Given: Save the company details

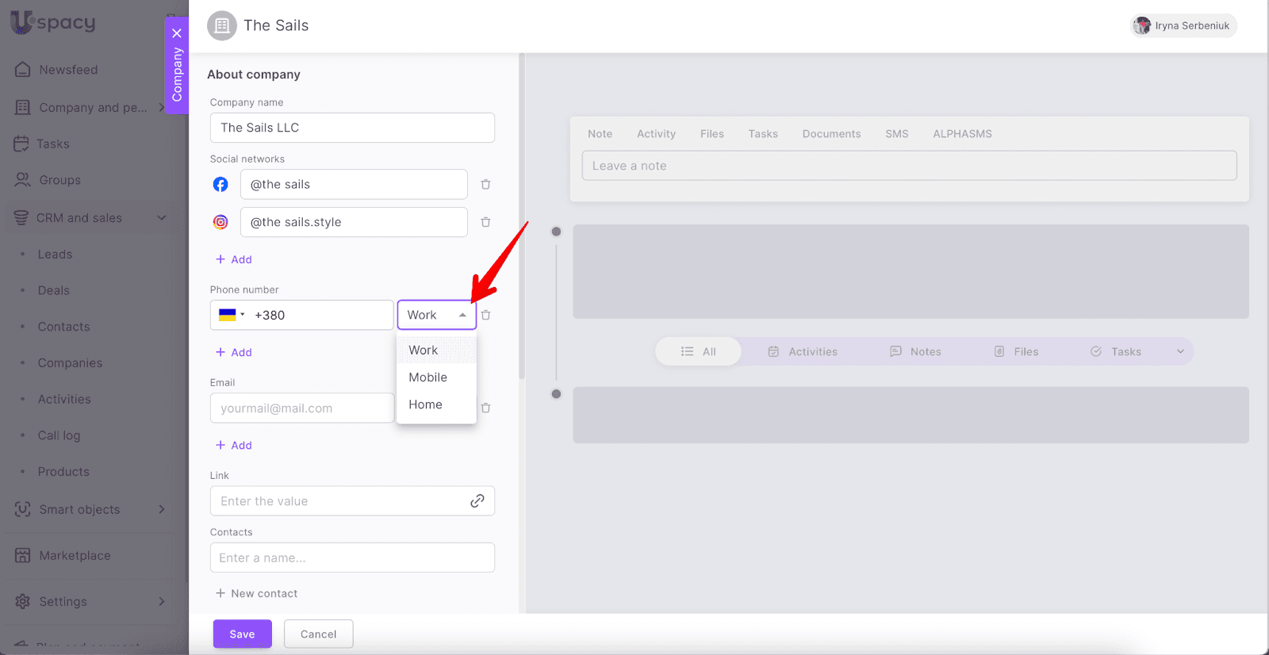Looking at the screenshot, I should [242, 634].
